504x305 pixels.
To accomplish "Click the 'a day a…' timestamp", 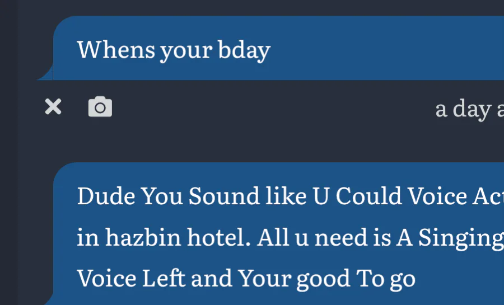I will coord(469,109).
